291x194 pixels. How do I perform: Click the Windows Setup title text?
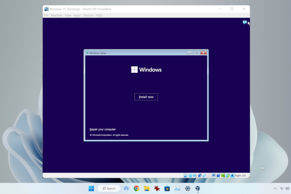[98, 53]
